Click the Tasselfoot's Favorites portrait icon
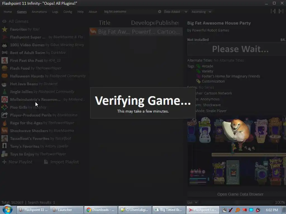 [4, 138]
